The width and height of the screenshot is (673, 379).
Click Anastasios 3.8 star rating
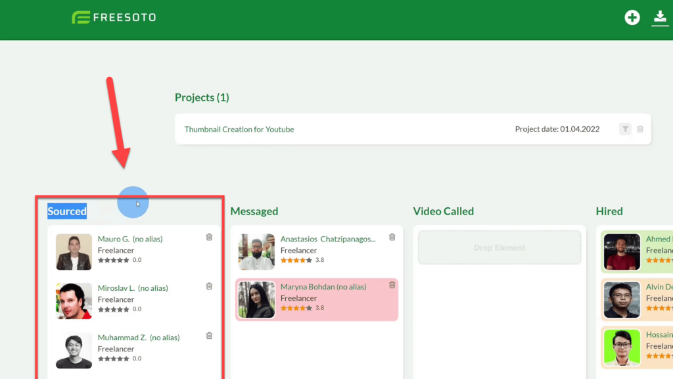pos(296,260)
